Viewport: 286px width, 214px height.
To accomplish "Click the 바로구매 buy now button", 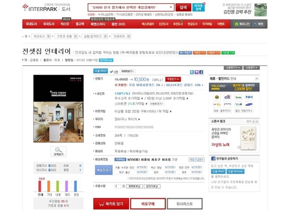I will coord(148,204).
